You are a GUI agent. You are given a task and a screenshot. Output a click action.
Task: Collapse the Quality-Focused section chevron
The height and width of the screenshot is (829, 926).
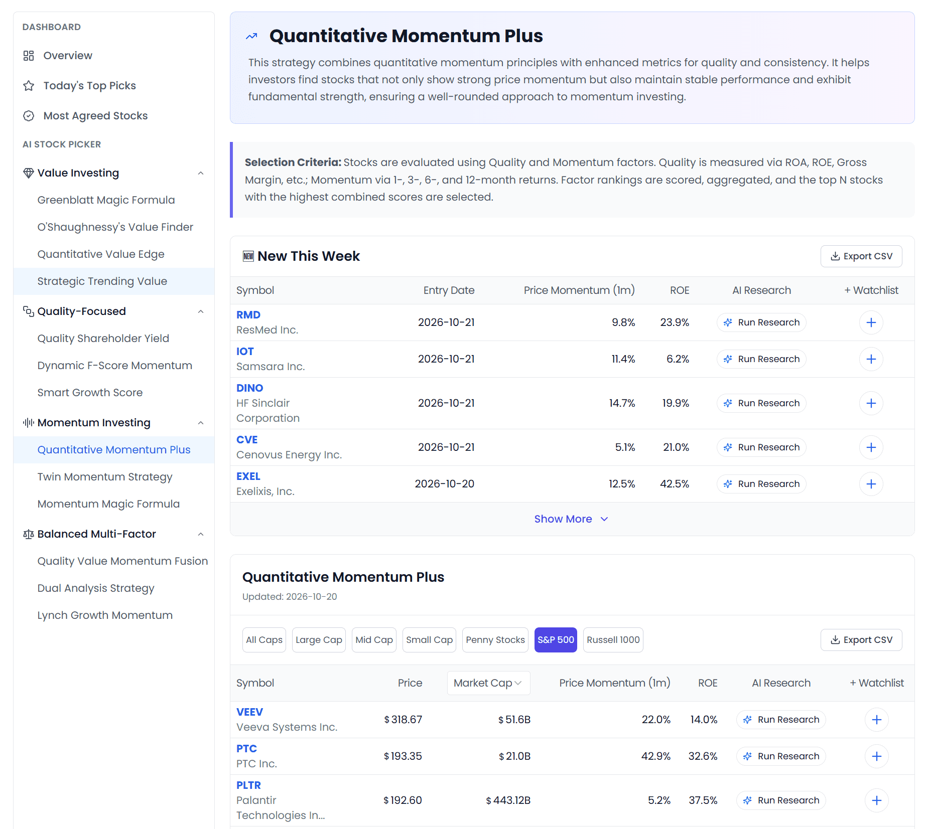point(201,311)
